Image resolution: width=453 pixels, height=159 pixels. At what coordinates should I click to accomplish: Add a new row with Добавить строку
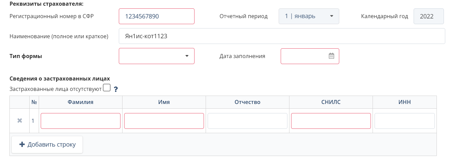pos(47,145)
